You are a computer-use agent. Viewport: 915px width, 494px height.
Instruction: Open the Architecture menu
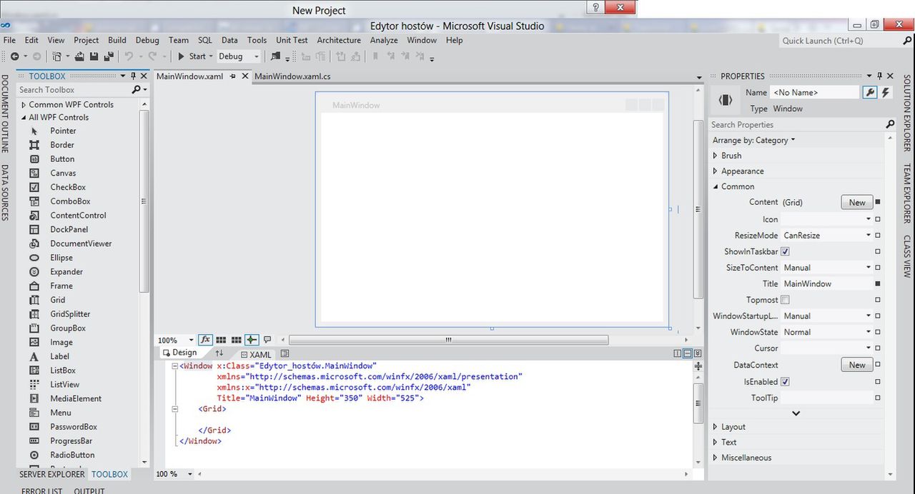(339, 40)
